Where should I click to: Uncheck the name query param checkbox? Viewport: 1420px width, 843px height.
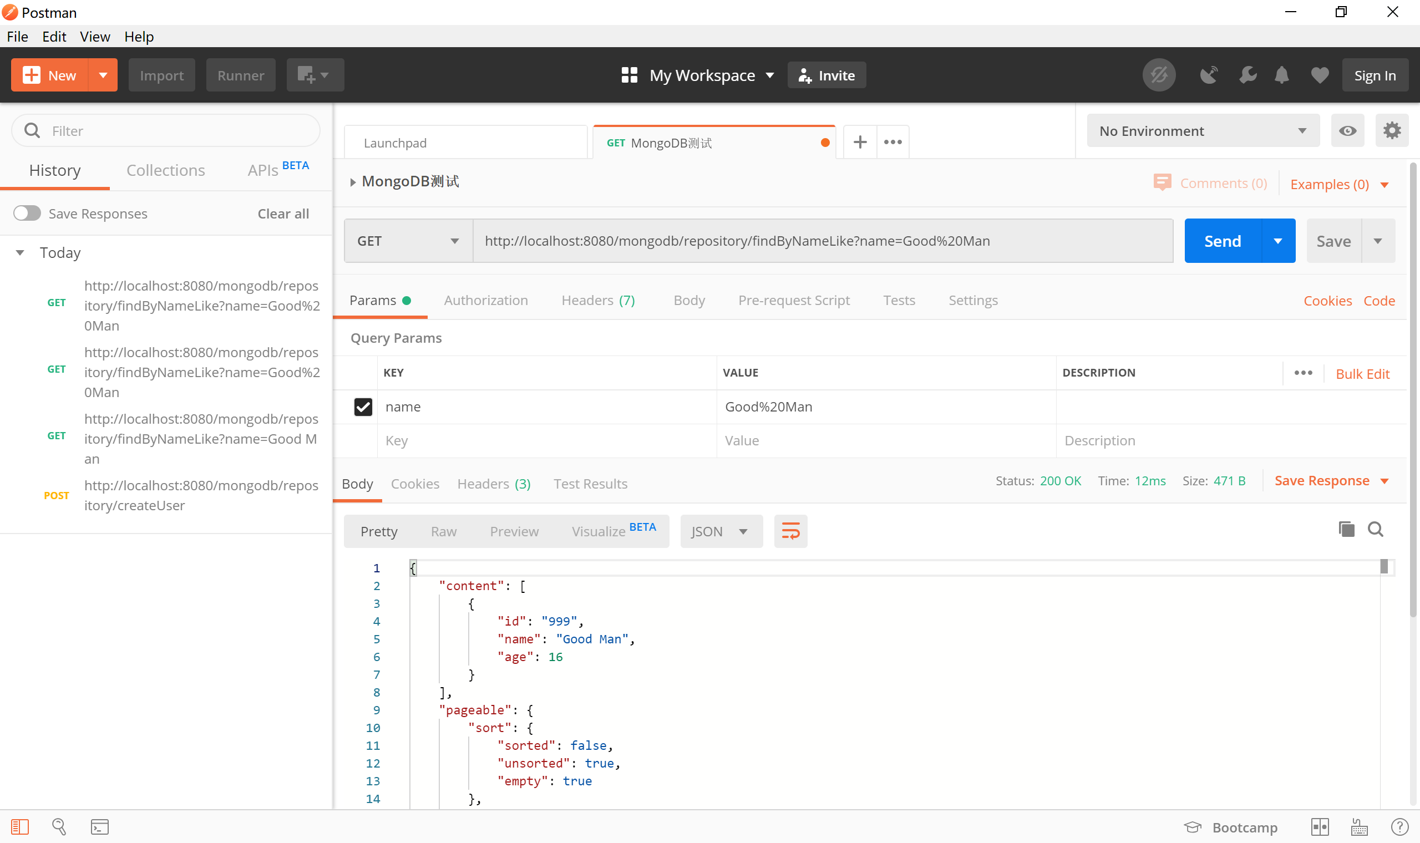point(363,407)
